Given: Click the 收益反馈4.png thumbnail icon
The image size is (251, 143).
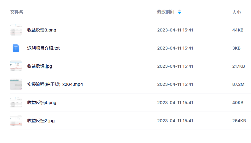Looking at the screenshot, I should [x=16, y=102].
